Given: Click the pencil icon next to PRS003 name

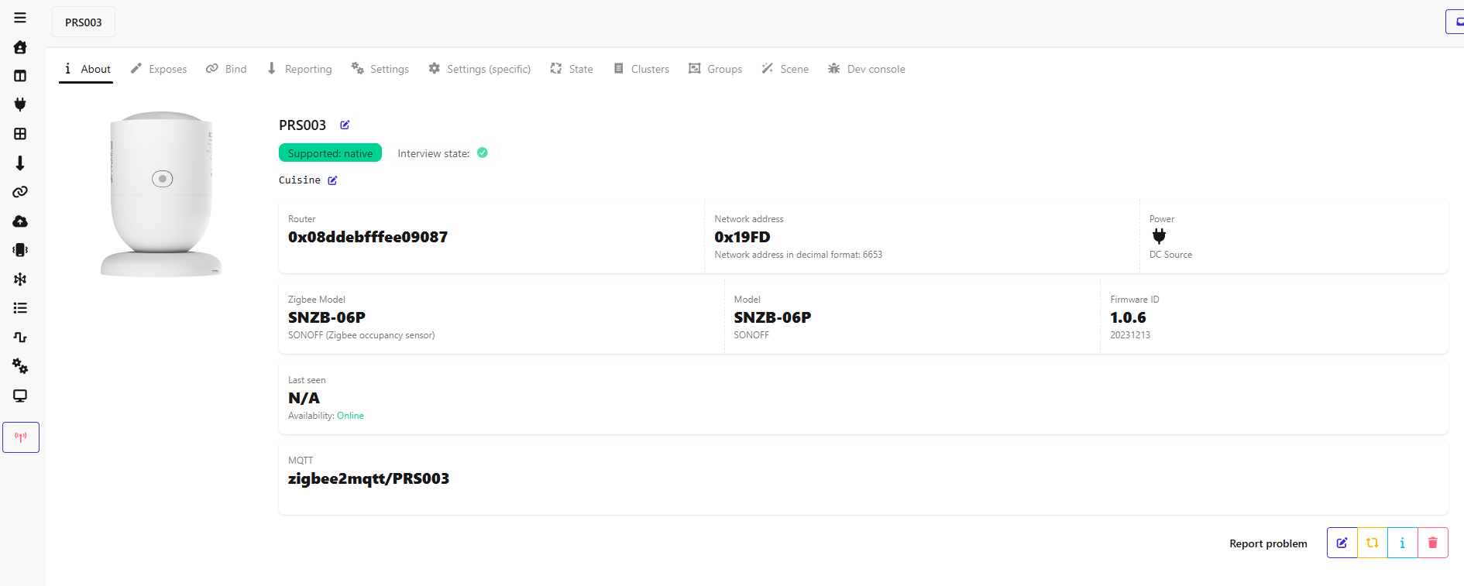Looking at the screenshot, I should [x=345, y=125].
